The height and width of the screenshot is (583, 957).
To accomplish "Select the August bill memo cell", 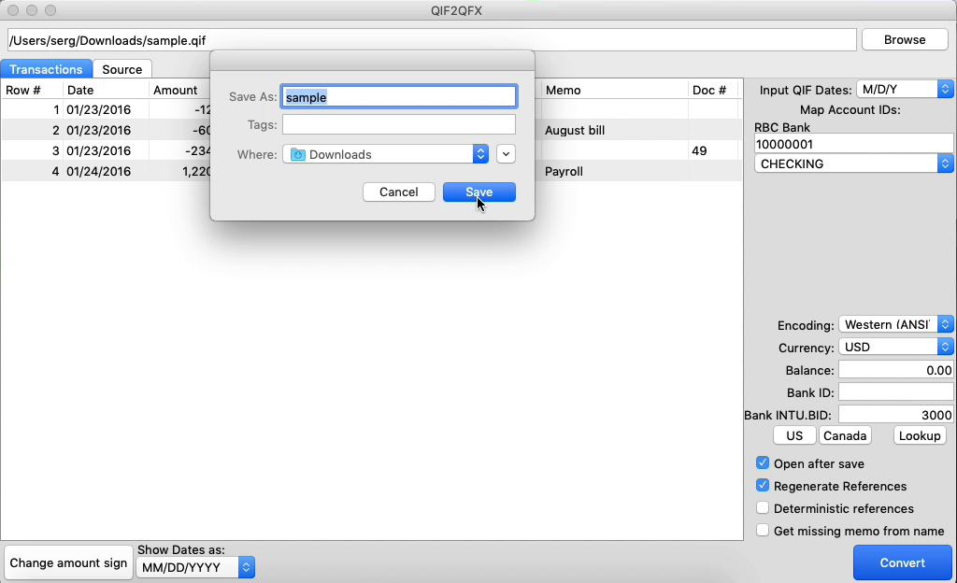I will [x=614, y=130].
